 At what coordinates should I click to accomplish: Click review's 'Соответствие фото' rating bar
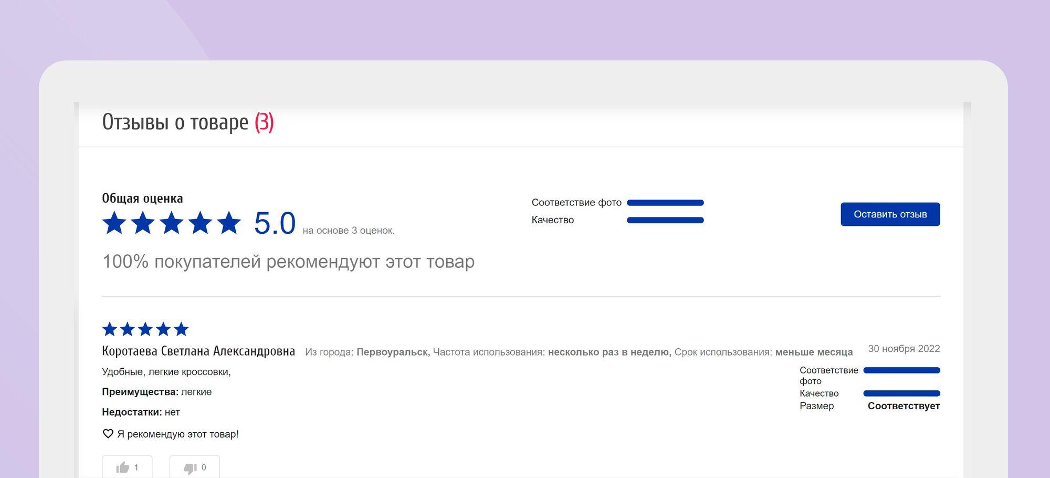coord(901,370)
